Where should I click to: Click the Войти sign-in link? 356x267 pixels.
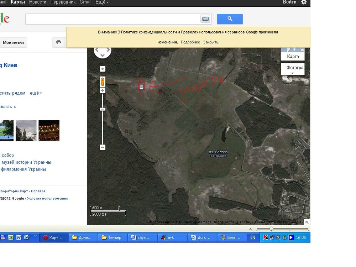(289, 2)
